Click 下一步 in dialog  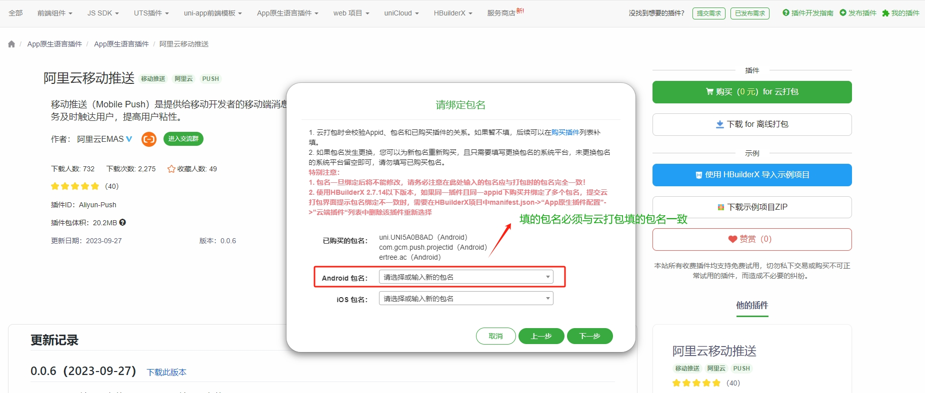tap(590, 336)
